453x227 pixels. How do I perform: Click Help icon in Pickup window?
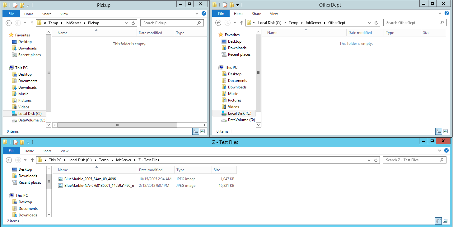204,14
